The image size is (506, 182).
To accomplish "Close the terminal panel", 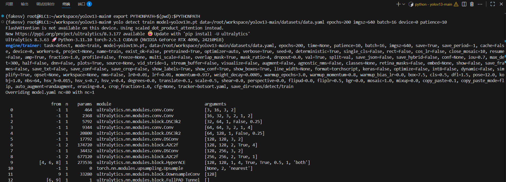I will 501,4.
